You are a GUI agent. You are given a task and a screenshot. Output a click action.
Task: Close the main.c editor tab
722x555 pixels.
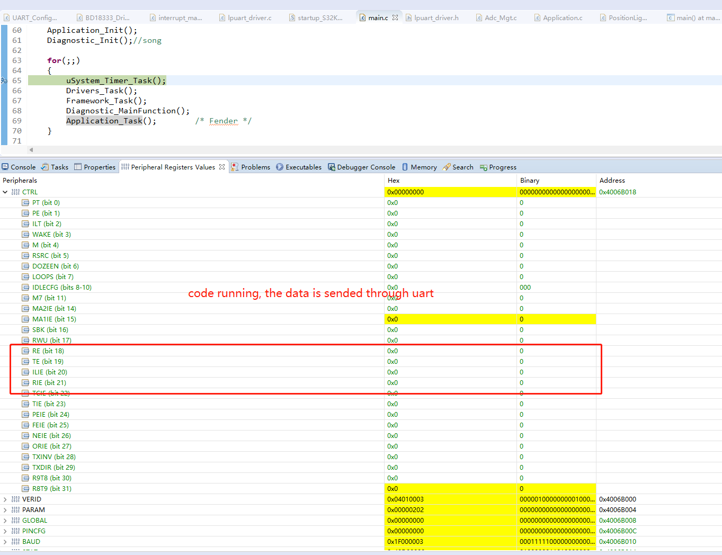click(395, 17)
